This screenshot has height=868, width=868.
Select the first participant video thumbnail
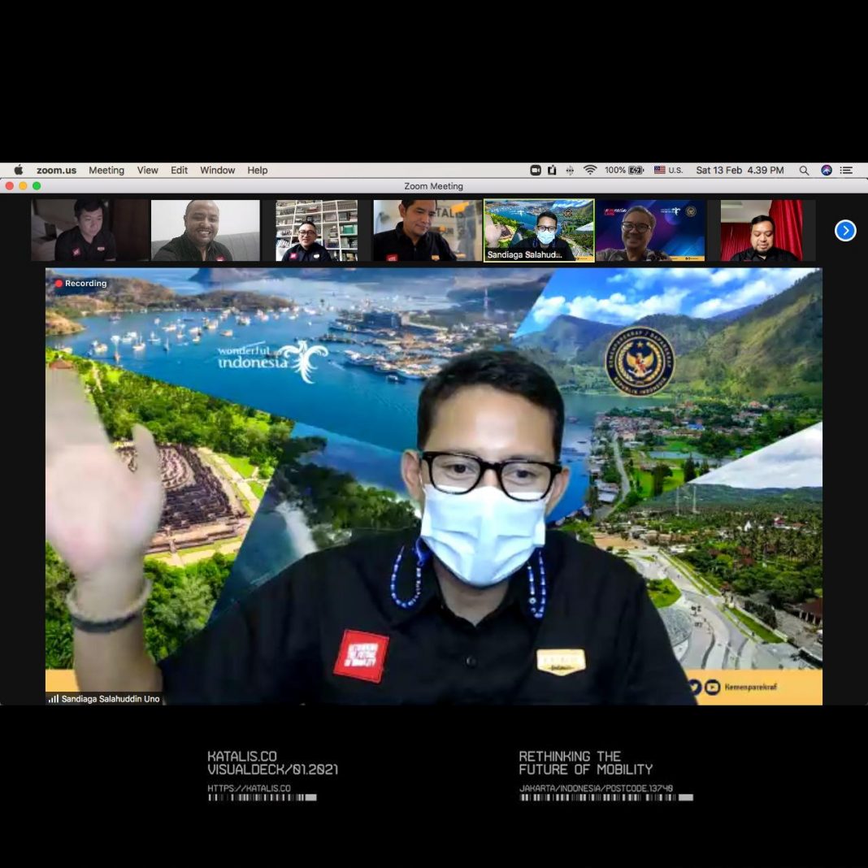pyautogui.click(x=90, y=231)
